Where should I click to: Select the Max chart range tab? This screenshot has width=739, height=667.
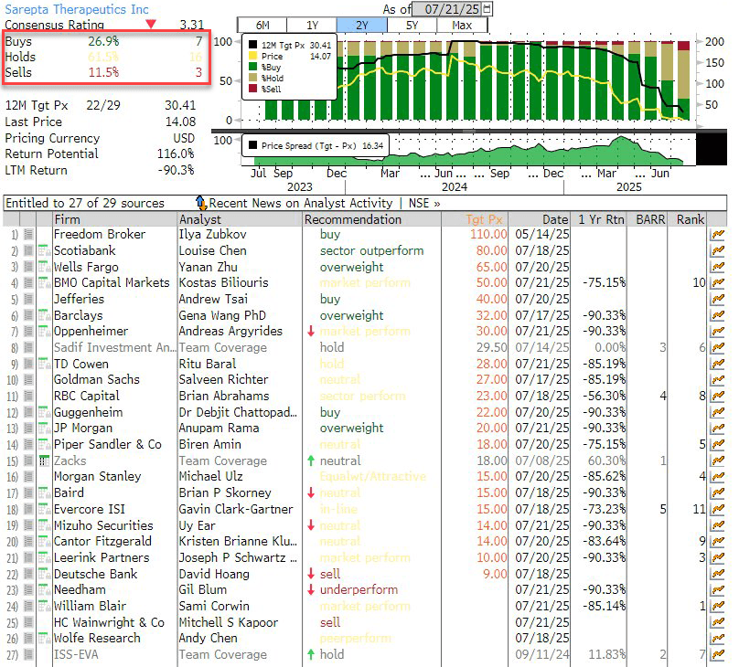point(461,25)
